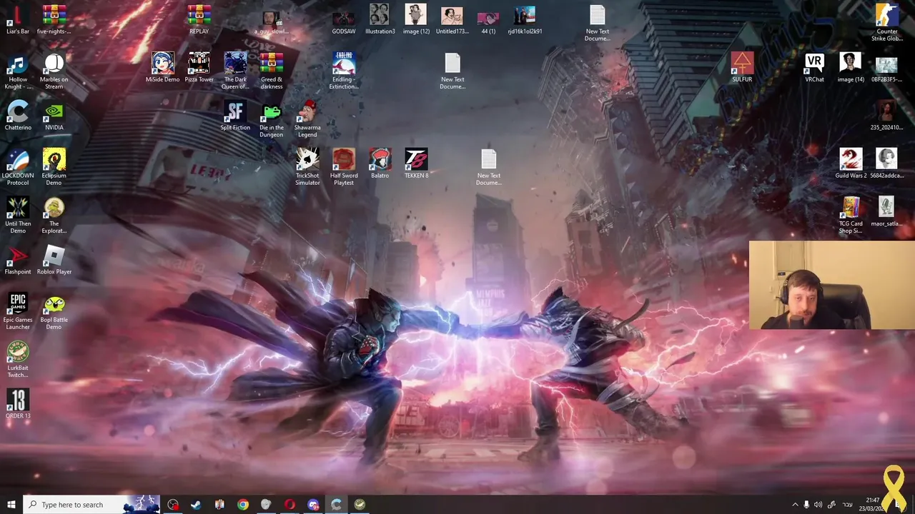This screenshot has width=915, height=514.
Task: Launch the Half Sword Playtest shortcut
Action: 344,167
